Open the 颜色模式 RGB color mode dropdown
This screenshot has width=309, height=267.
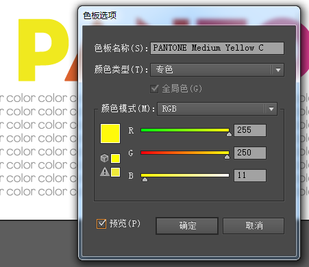click(217, 109)
